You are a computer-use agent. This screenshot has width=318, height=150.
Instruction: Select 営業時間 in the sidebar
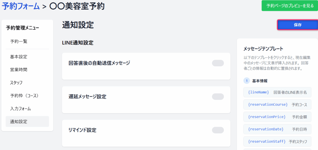[x=19, y=70]
